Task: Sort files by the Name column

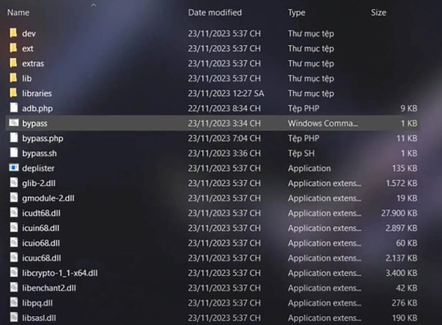Action: point(18,13)
